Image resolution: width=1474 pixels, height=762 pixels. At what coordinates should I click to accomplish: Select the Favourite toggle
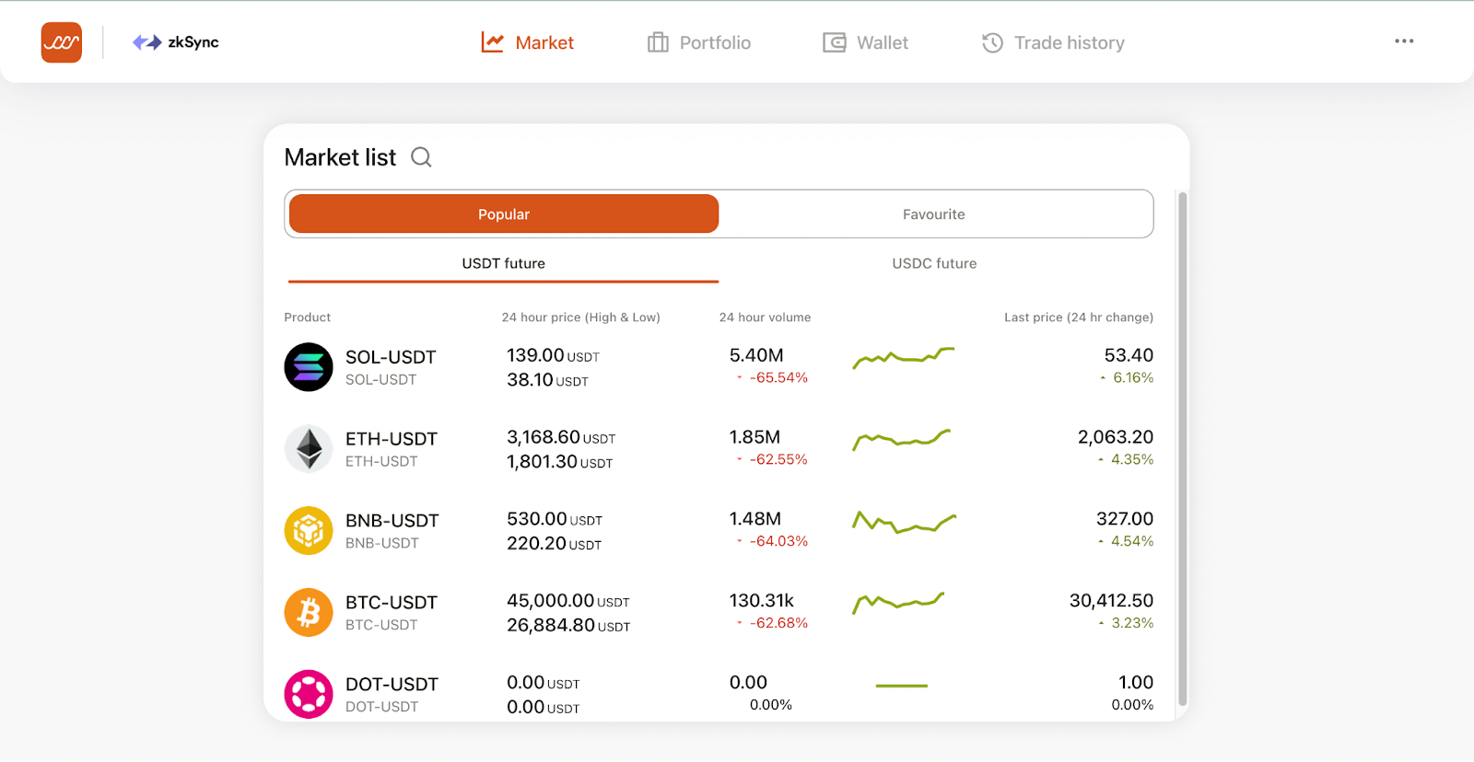[934, 214]
